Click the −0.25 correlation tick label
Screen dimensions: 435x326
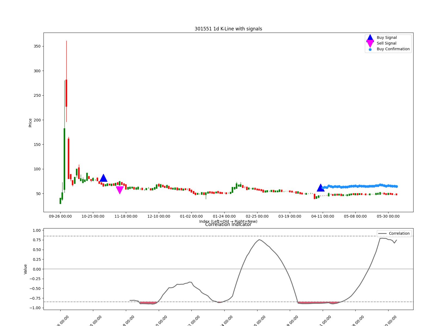pyautogui.click(x=35, y=279)
